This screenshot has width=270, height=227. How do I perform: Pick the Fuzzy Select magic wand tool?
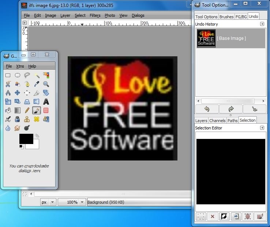tap(37, 75)
